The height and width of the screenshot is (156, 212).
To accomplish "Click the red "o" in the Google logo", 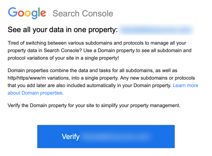I will pyautogui.click(x=22, y=13).
